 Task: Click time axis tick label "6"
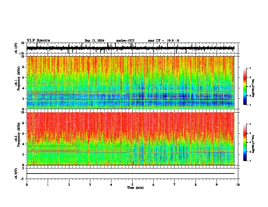coord(154,185)
